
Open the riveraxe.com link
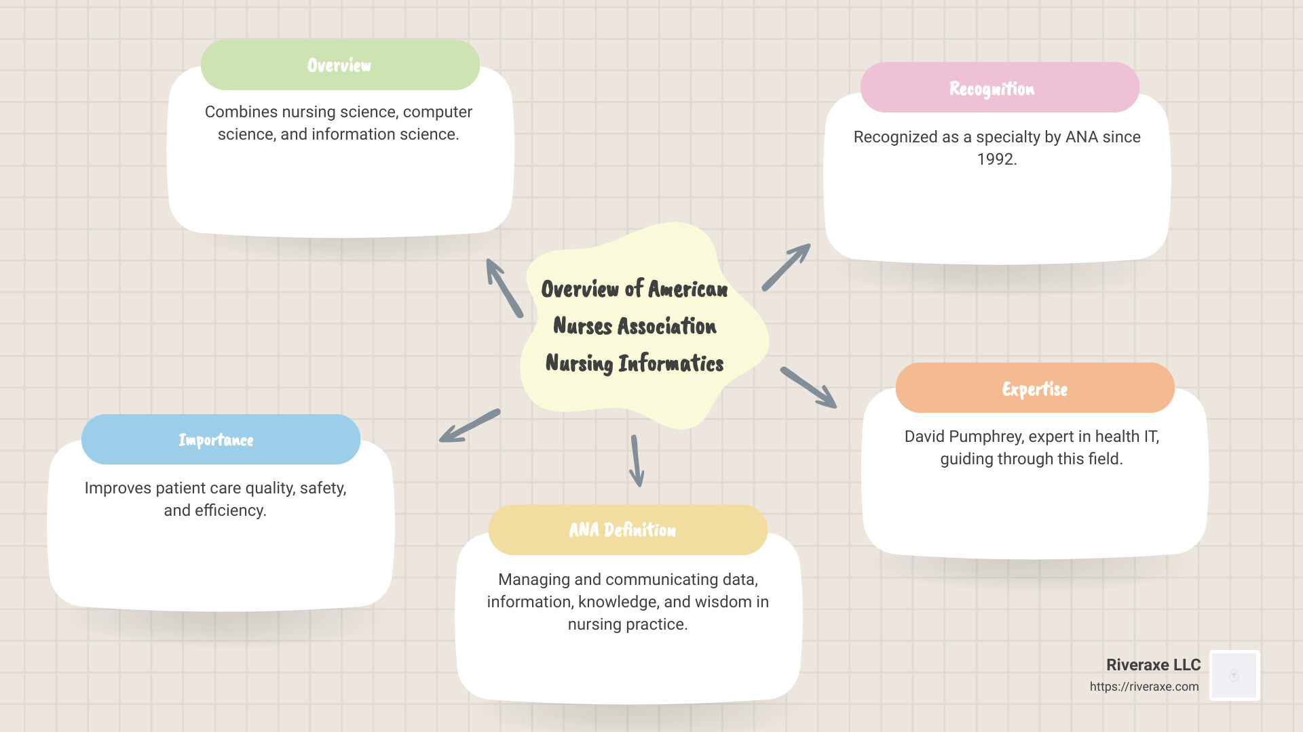coord(1144,687)
